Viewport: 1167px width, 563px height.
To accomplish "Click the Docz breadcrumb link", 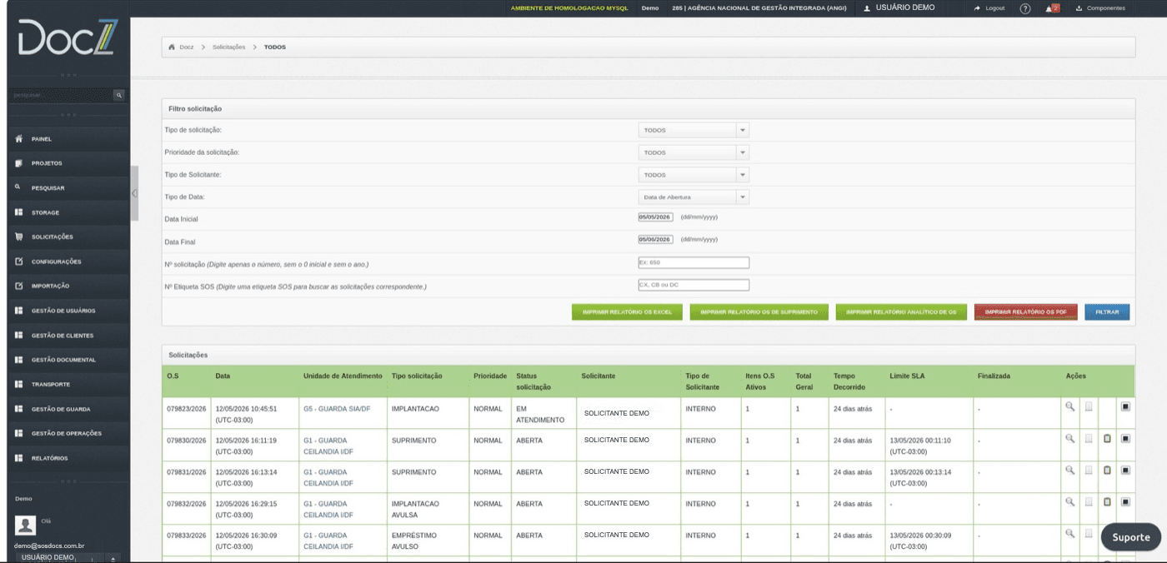I will point(187,47).
